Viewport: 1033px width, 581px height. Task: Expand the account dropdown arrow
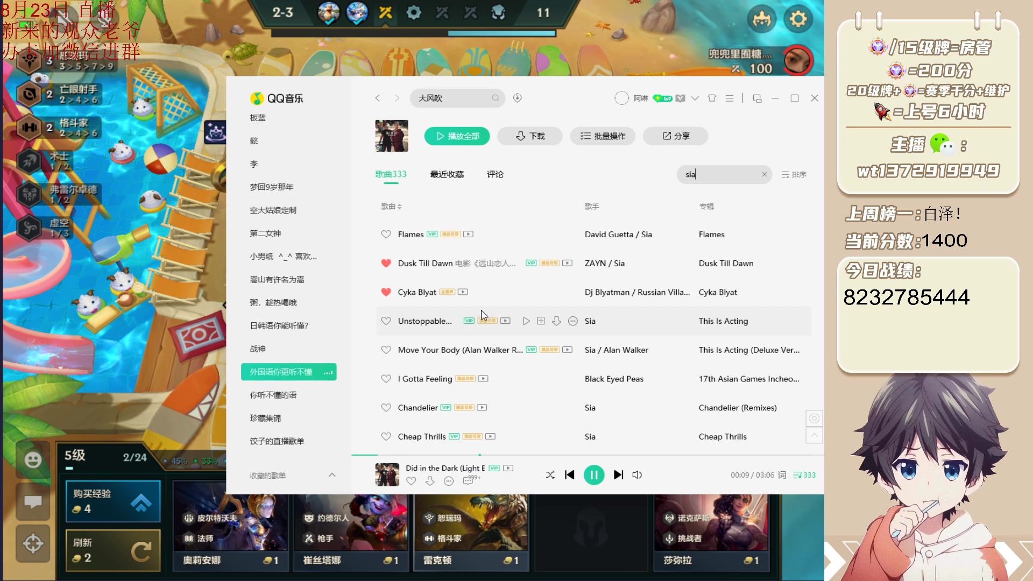[695, 98]
